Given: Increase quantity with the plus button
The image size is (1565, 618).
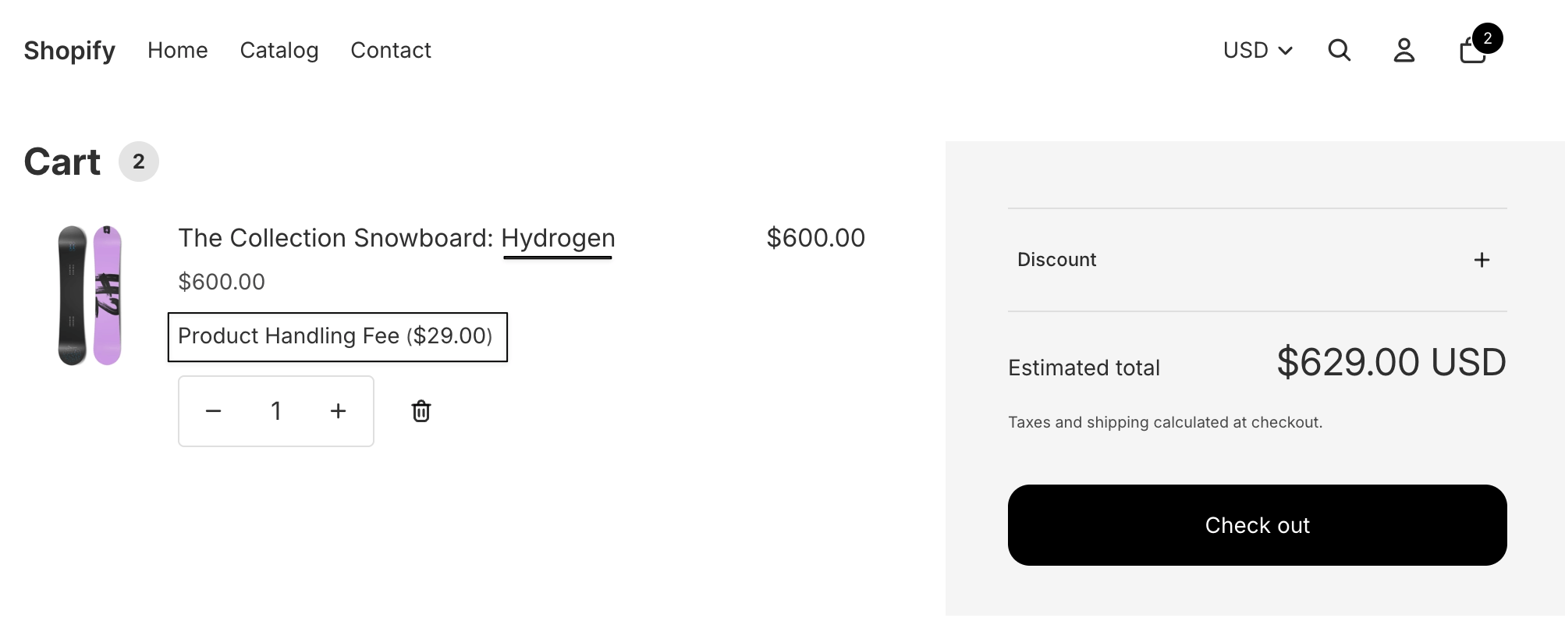Looking at the screenshot, I should (x=338, y=411).
